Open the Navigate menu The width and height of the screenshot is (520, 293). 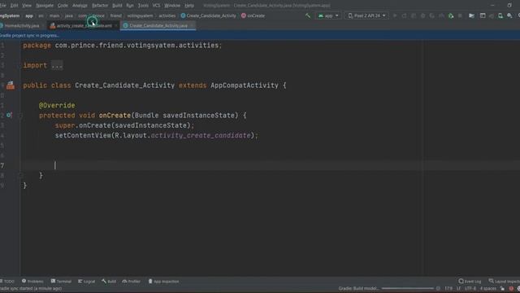[x=45, y=6]
